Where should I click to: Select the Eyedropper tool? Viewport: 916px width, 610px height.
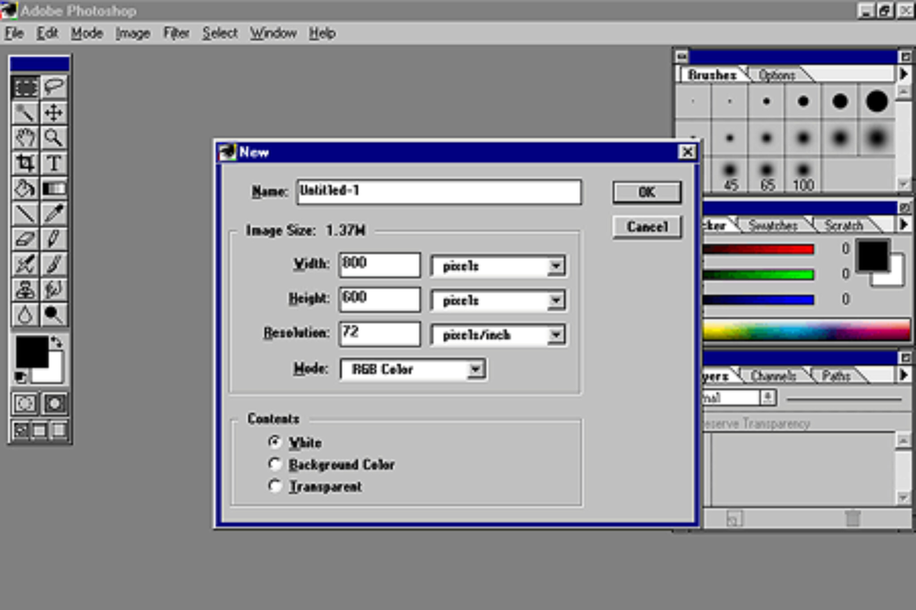54,214
